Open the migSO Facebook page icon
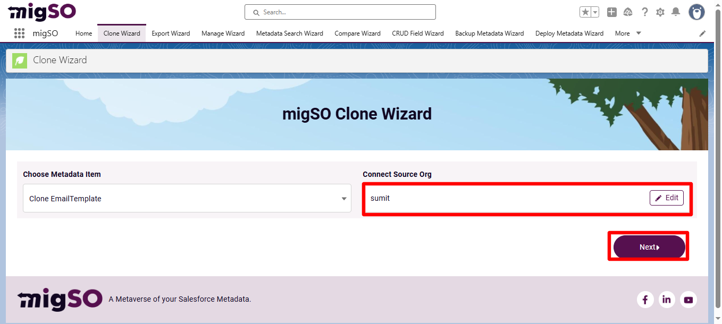The image size is (722, 324). coord(645,300)
